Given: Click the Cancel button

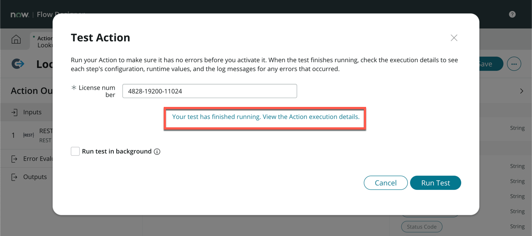Looking at the screenshot, I should point(385,183).
